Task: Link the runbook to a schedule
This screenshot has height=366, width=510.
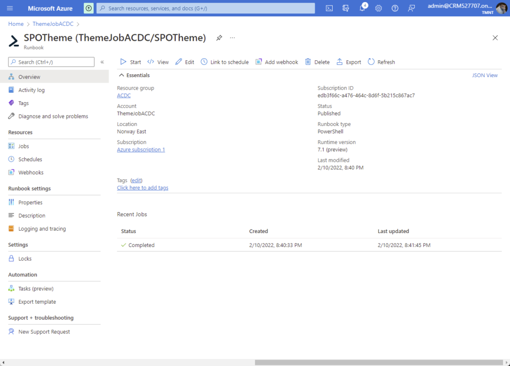Action: (225, 62)
